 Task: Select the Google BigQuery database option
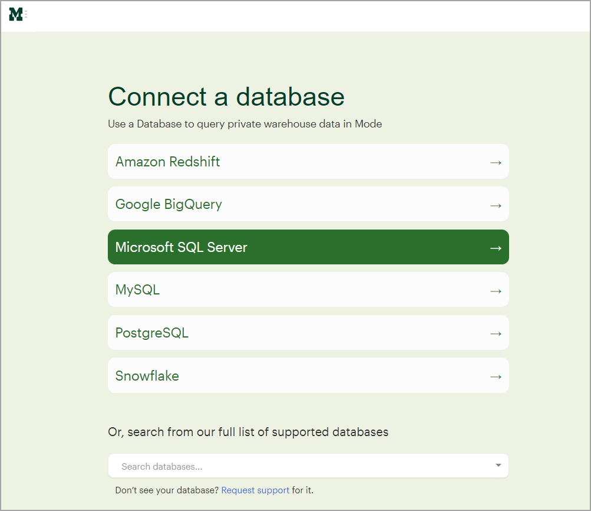308,204
